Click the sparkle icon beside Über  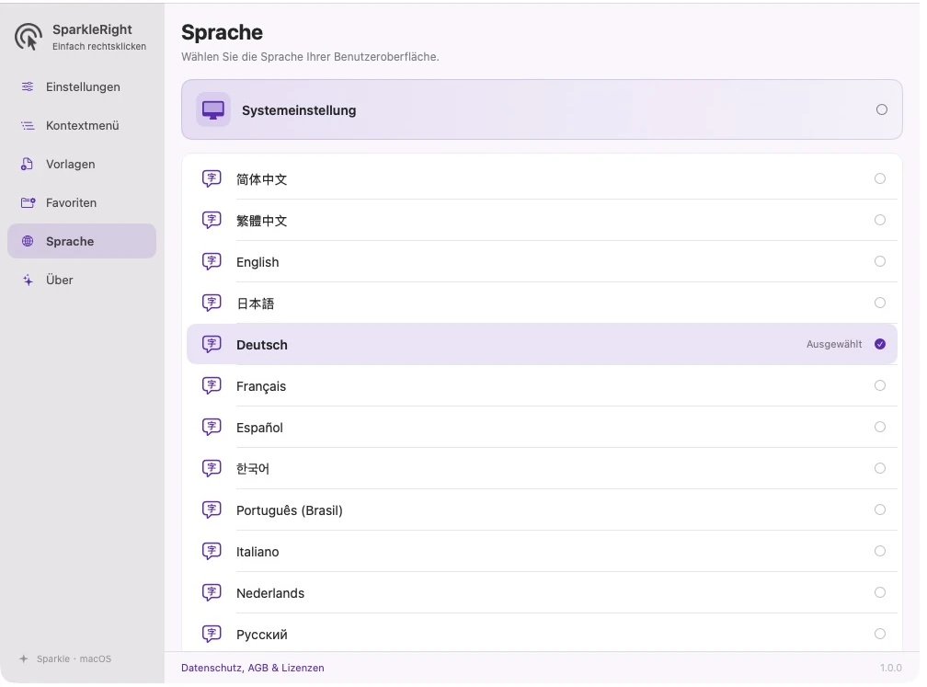(x=28, y=280)
